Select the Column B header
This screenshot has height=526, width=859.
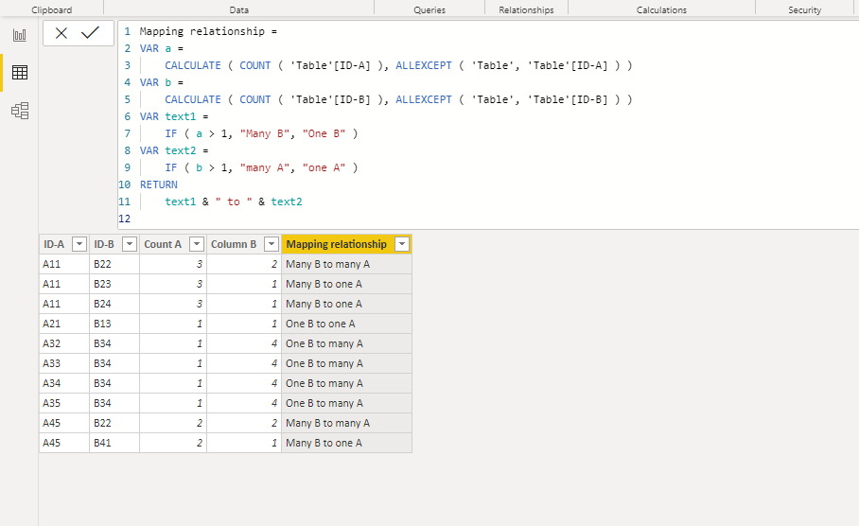234,244
